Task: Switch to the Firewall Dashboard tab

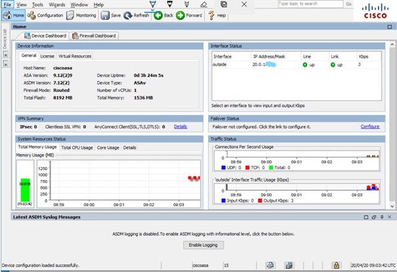Action: [95, 35]
